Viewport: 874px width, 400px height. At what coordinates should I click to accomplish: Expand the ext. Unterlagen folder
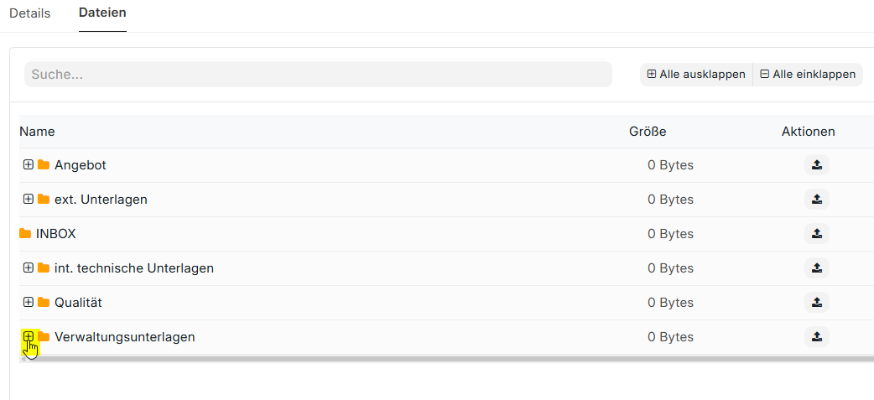[29, 200]
